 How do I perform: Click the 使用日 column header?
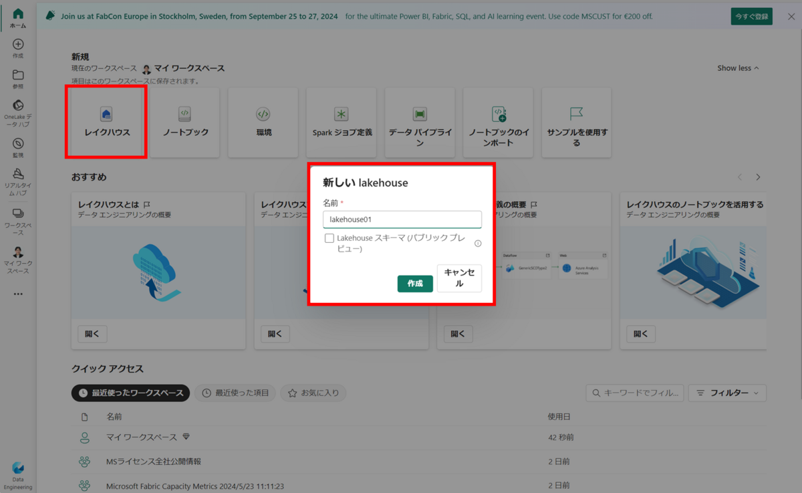559,417
